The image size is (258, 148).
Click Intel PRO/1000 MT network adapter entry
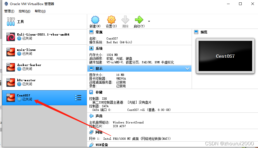click(137, 139)
